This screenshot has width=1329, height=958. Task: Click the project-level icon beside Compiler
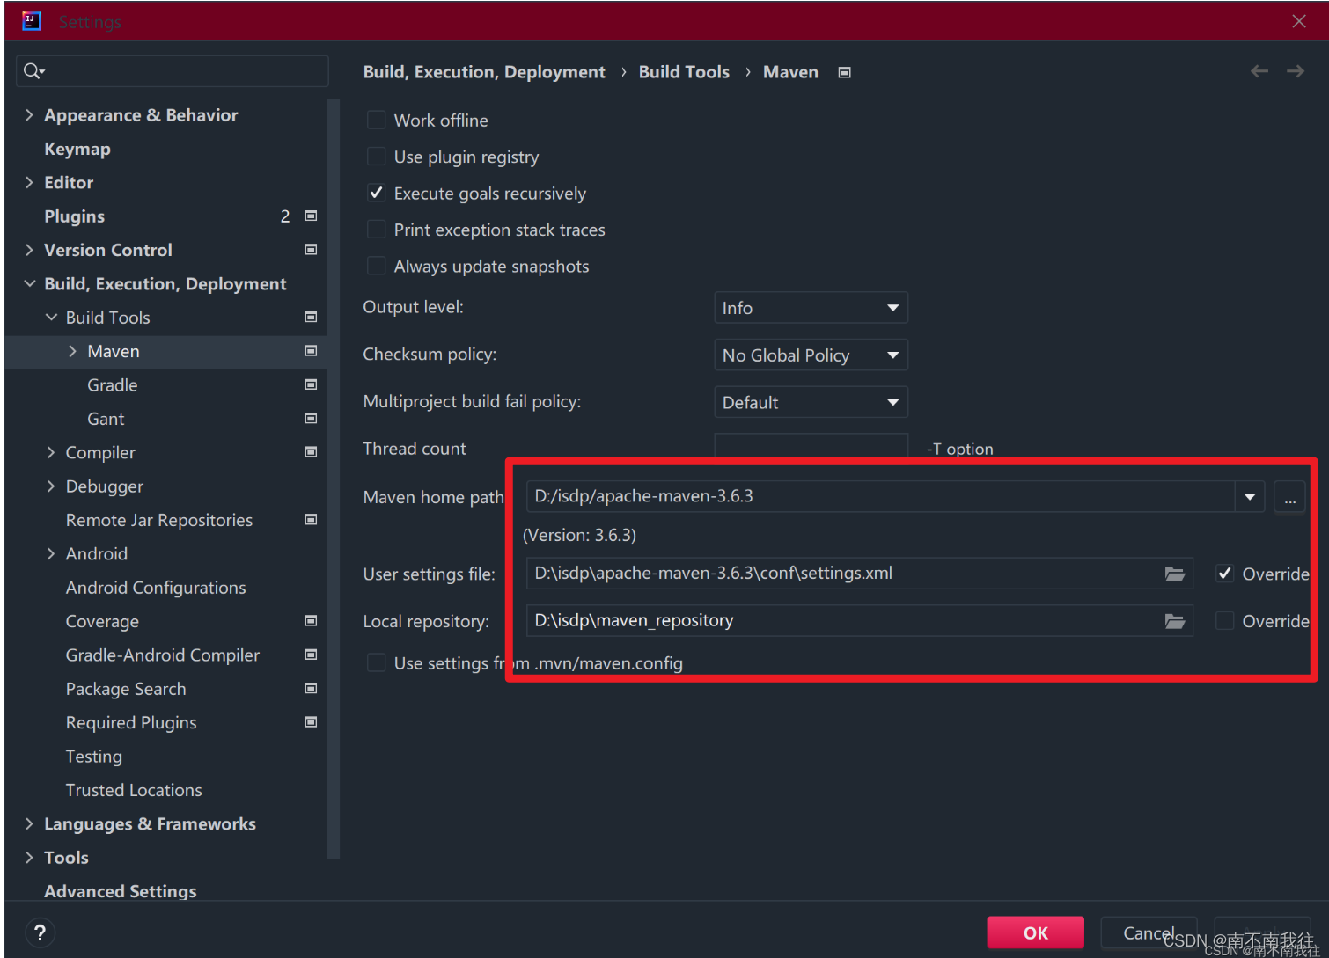(311, 452)
